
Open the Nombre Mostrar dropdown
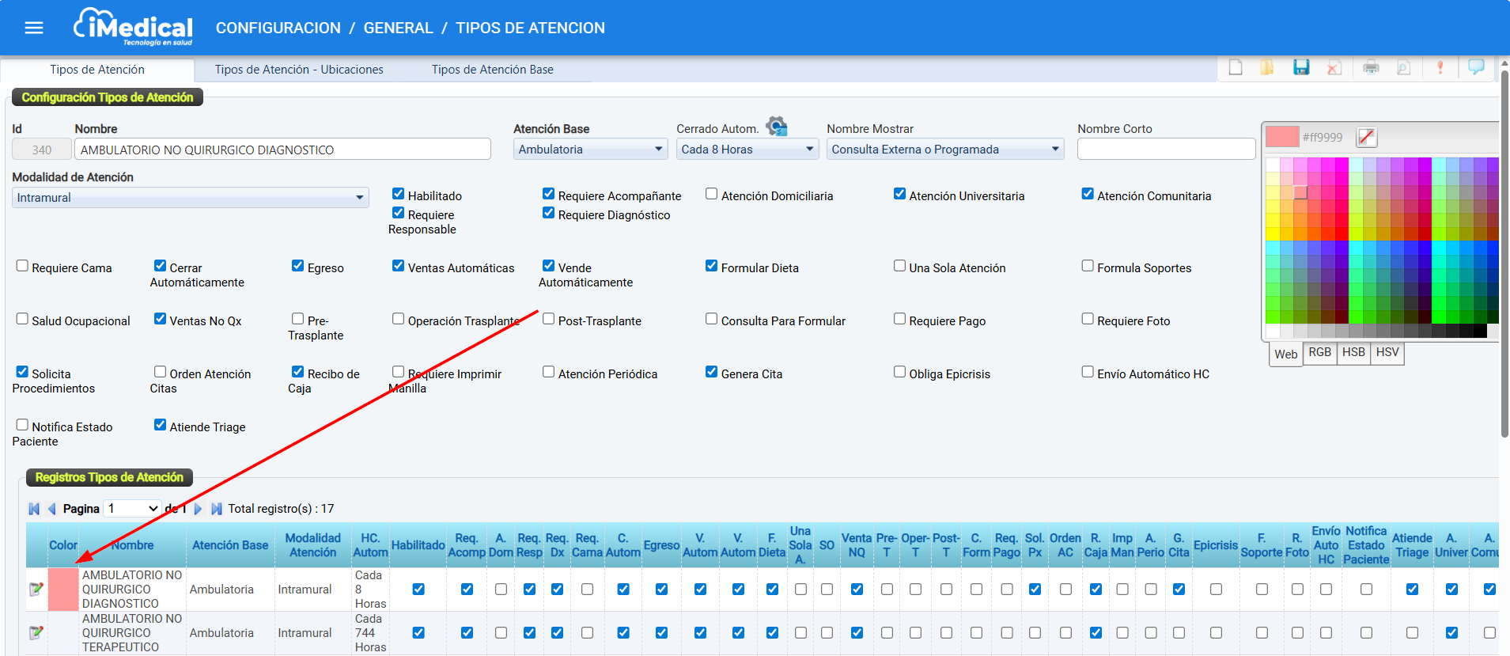(944, 150)
